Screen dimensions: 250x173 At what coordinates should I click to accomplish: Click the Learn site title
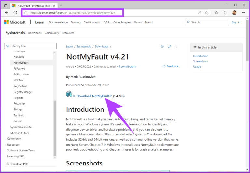pyautogui.click(x=39, y=22)
